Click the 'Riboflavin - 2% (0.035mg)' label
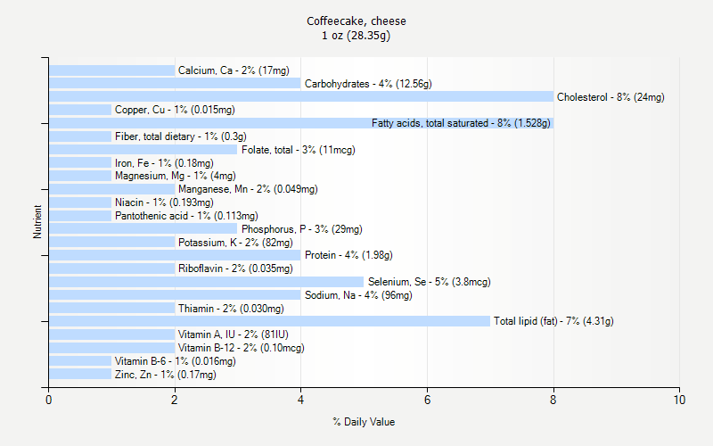Image resolution: width=713 pixels, height=446 pixels. 235,268
